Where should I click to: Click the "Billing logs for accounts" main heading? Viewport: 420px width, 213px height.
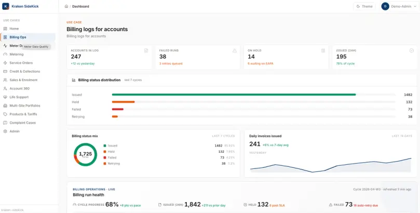click(97, 29)
